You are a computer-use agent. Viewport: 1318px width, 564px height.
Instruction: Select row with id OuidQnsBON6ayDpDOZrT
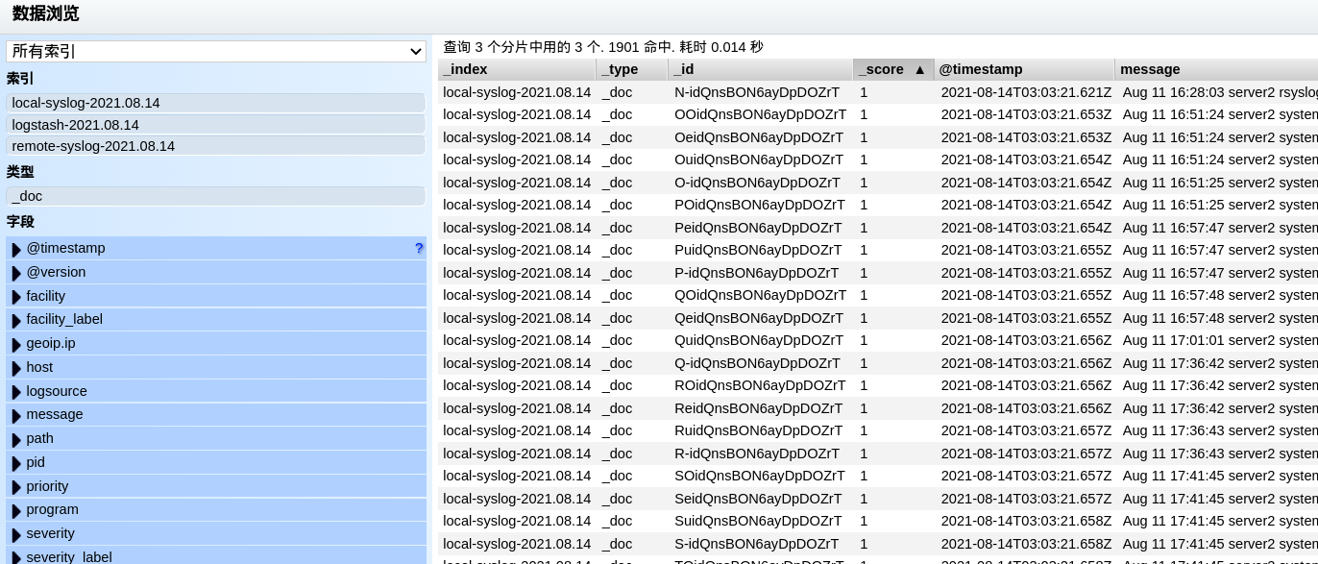(878, 159)
